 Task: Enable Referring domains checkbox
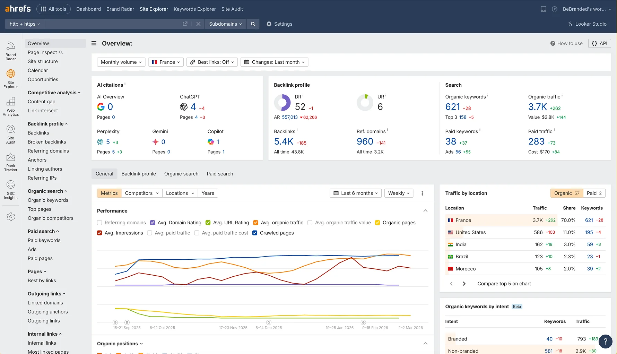pyautogui.click(x=99, y=223)
